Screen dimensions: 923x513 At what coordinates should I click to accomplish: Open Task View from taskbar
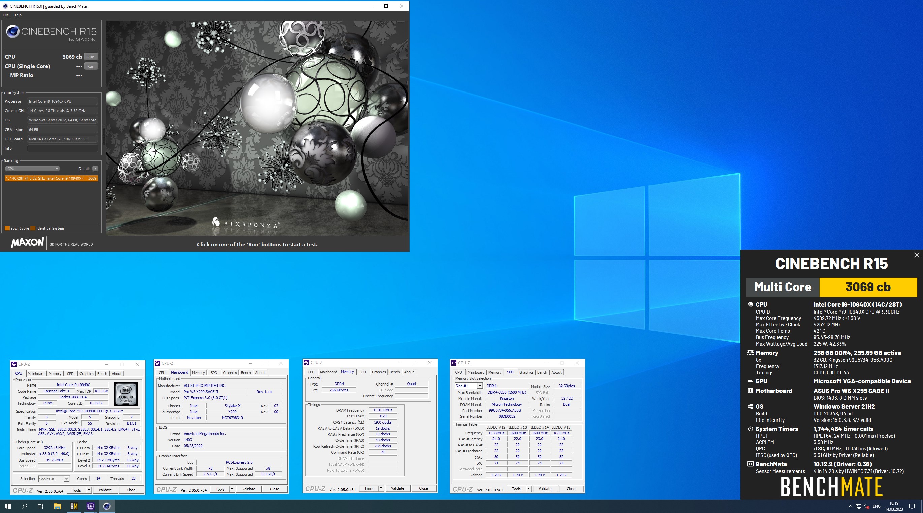tap(40, 506)
